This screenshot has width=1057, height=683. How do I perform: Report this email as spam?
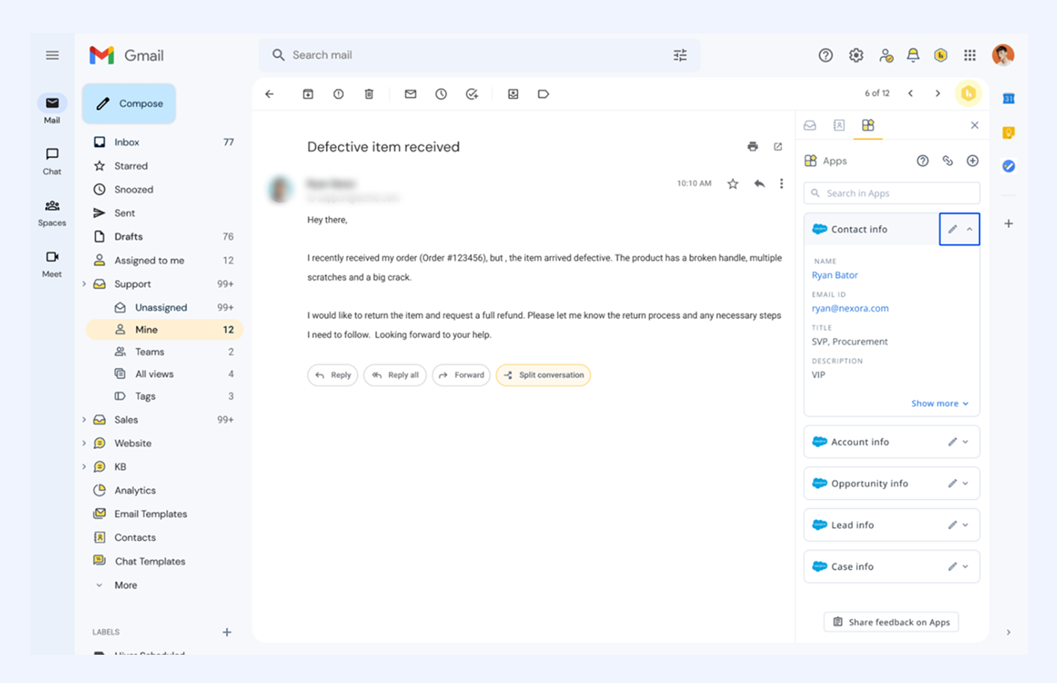(339, 94)
